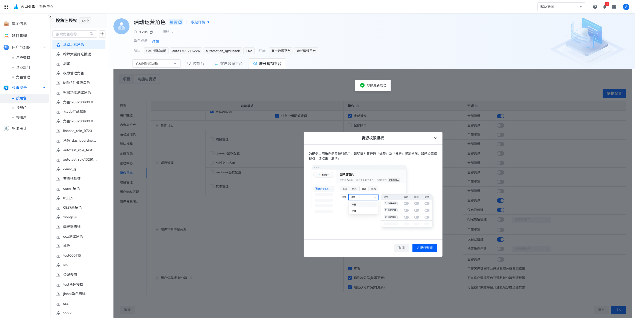Click the info icon next to 操作 header
Image resolution: width=635 pixels, height=318 pixels.
point(357,106)
